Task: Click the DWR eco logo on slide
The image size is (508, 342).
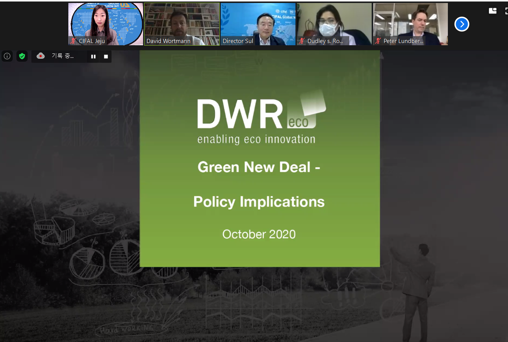Action: click(x=261, y=110)
